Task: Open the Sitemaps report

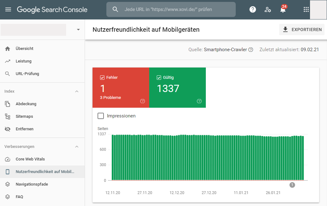Action: pyautogui.click(x=24, y=117)
